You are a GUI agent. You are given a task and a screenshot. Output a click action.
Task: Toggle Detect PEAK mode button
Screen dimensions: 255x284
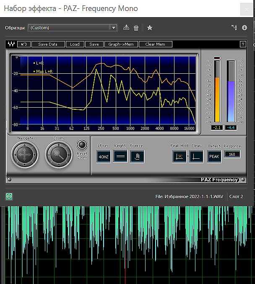[214, 157]
